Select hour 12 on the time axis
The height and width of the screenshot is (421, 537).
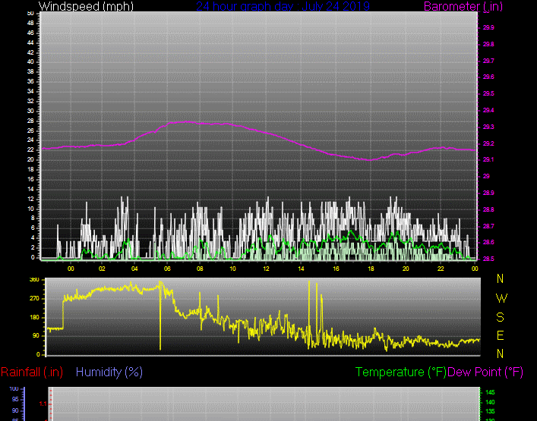(267, 269)
